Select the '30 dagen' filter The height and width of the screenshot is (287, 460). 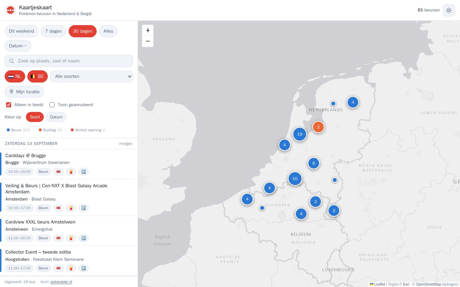pyautogui.click(x=83, y=31)
